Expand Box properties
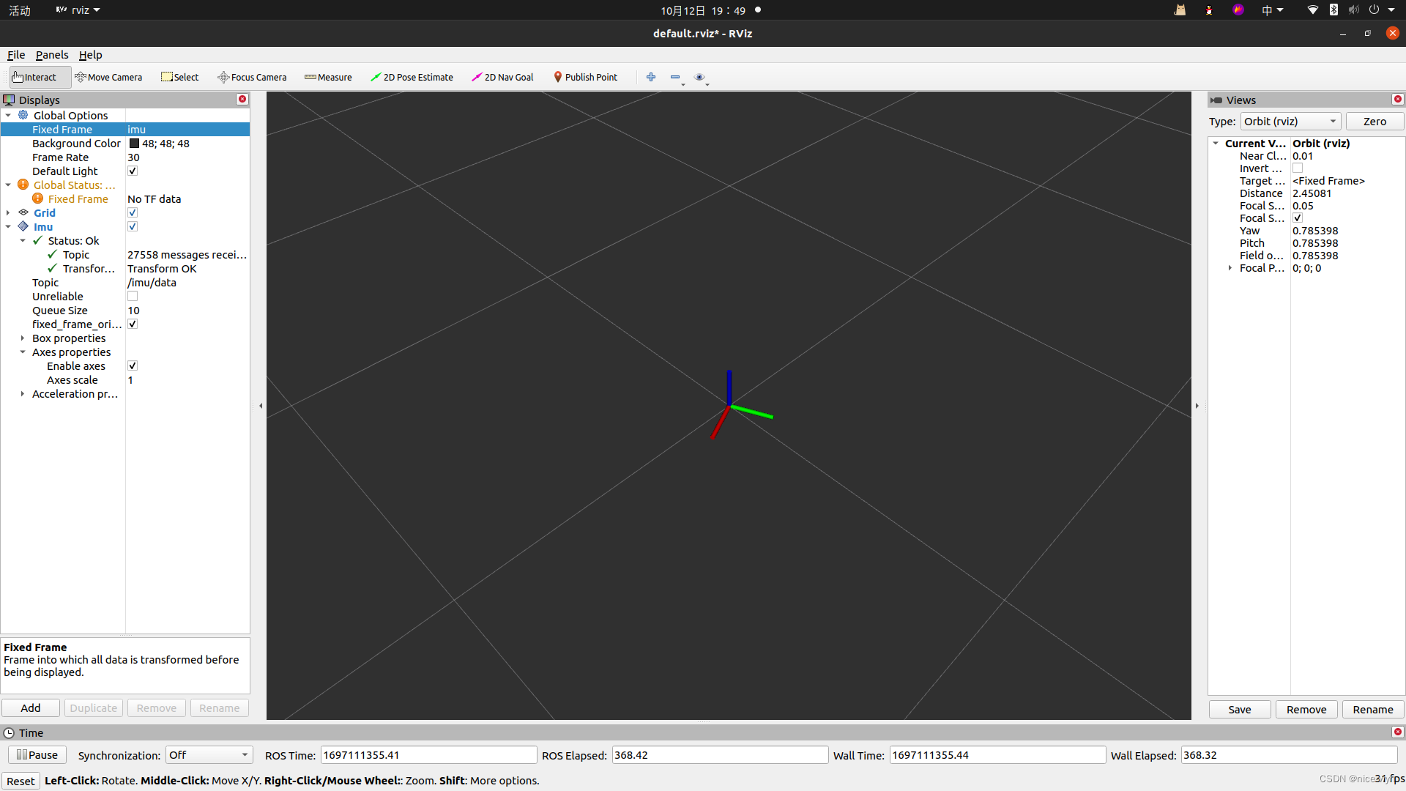This screenshot has width=1406, height=791. pos(23,338)
